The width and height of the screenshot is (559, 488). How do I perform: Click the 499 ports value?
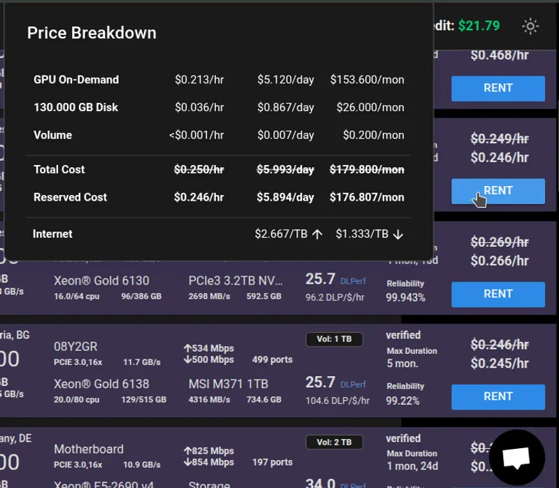click(x=273, y=359)
